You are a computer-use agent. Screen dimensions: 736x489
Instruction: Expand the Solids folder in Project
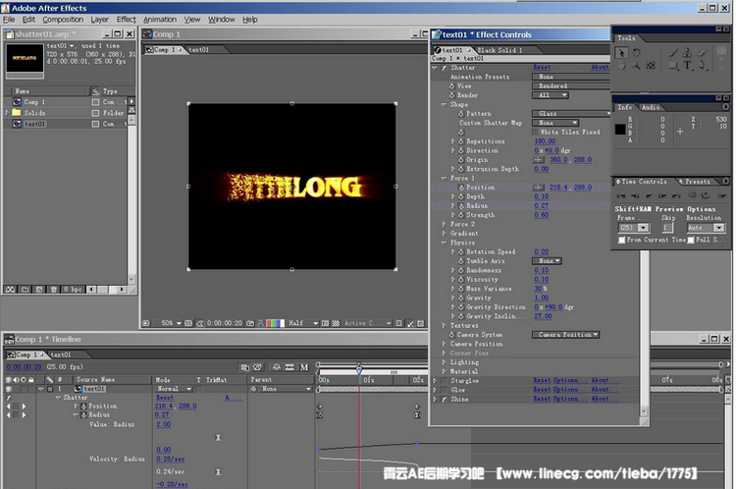[x=7, y=113]
